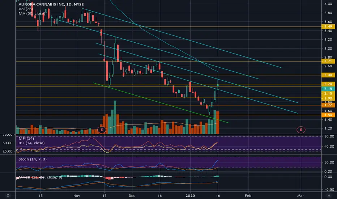Click the Feb label on the time axis
Image resolution: width=337 pixels, height=199 pixels.
pyautogui.click(x=248, y=195)
